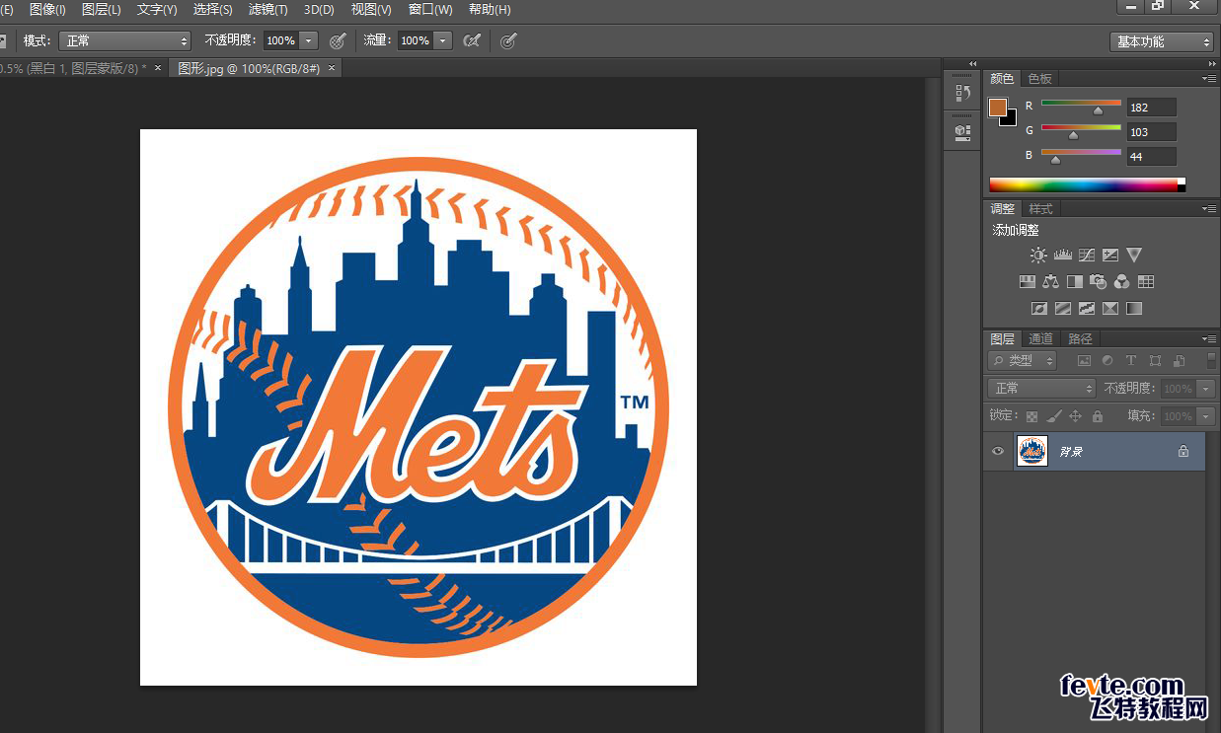
Task: Filter layers by adjustment layers
Action: [1107, 361]
